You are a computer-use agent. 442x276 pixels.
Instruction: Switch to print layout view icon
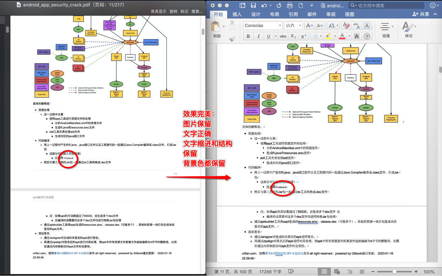(324, 272)
